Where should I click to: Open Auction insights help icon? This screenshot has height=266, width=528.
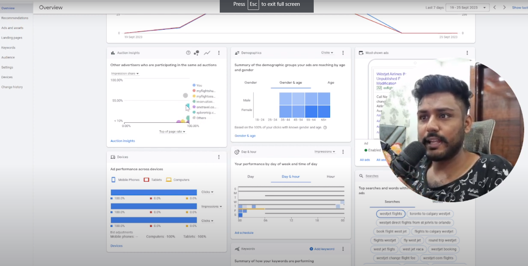pos(188,53)
